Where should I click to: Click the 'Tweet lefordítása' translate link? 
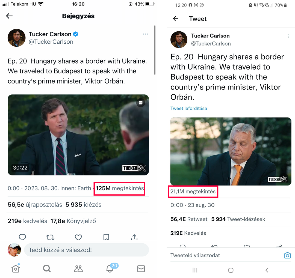[188, 108]
